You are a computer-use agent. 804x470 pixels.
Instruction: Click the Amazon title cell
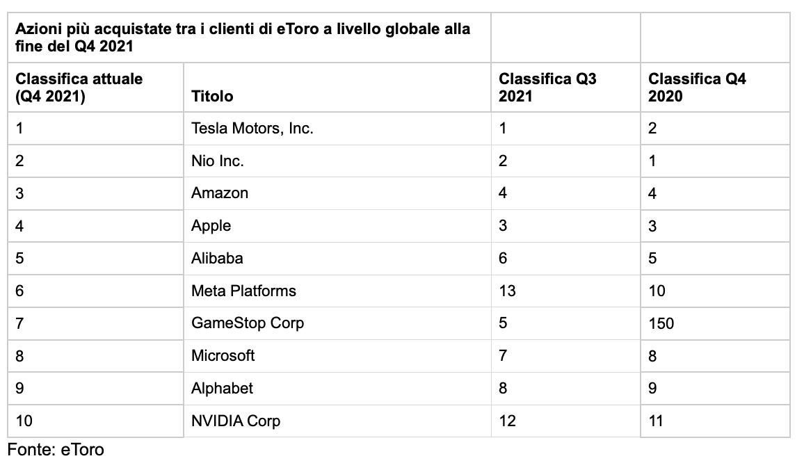click(x=220, y=193)
